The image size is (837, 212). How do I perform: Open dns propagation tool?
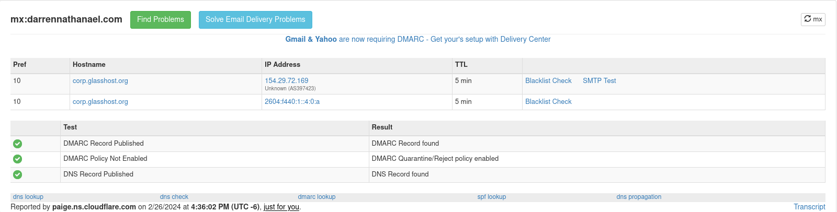pyautogui.click(x=639, y=197)
